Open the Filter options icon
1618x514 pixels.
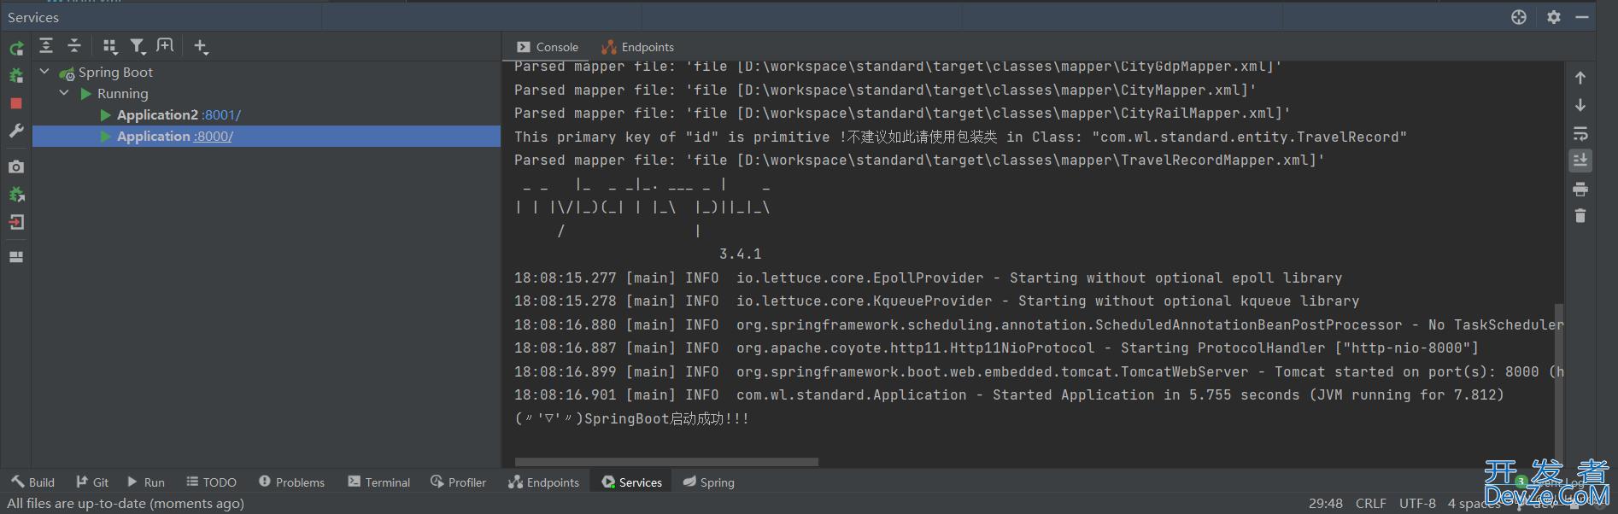(138, 46)
